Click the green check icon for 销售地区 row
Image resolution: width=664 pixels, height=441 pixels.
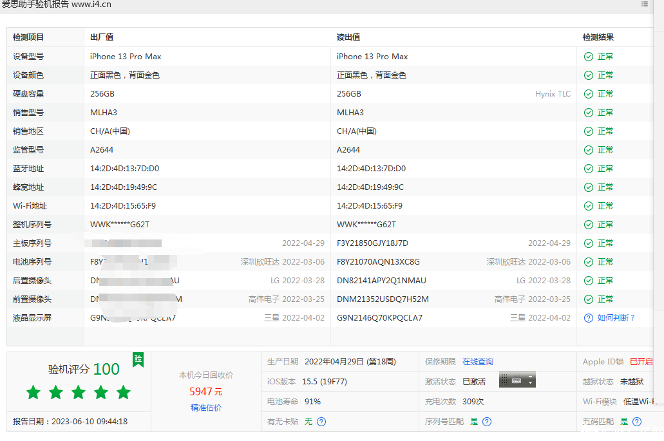[589, 131]
